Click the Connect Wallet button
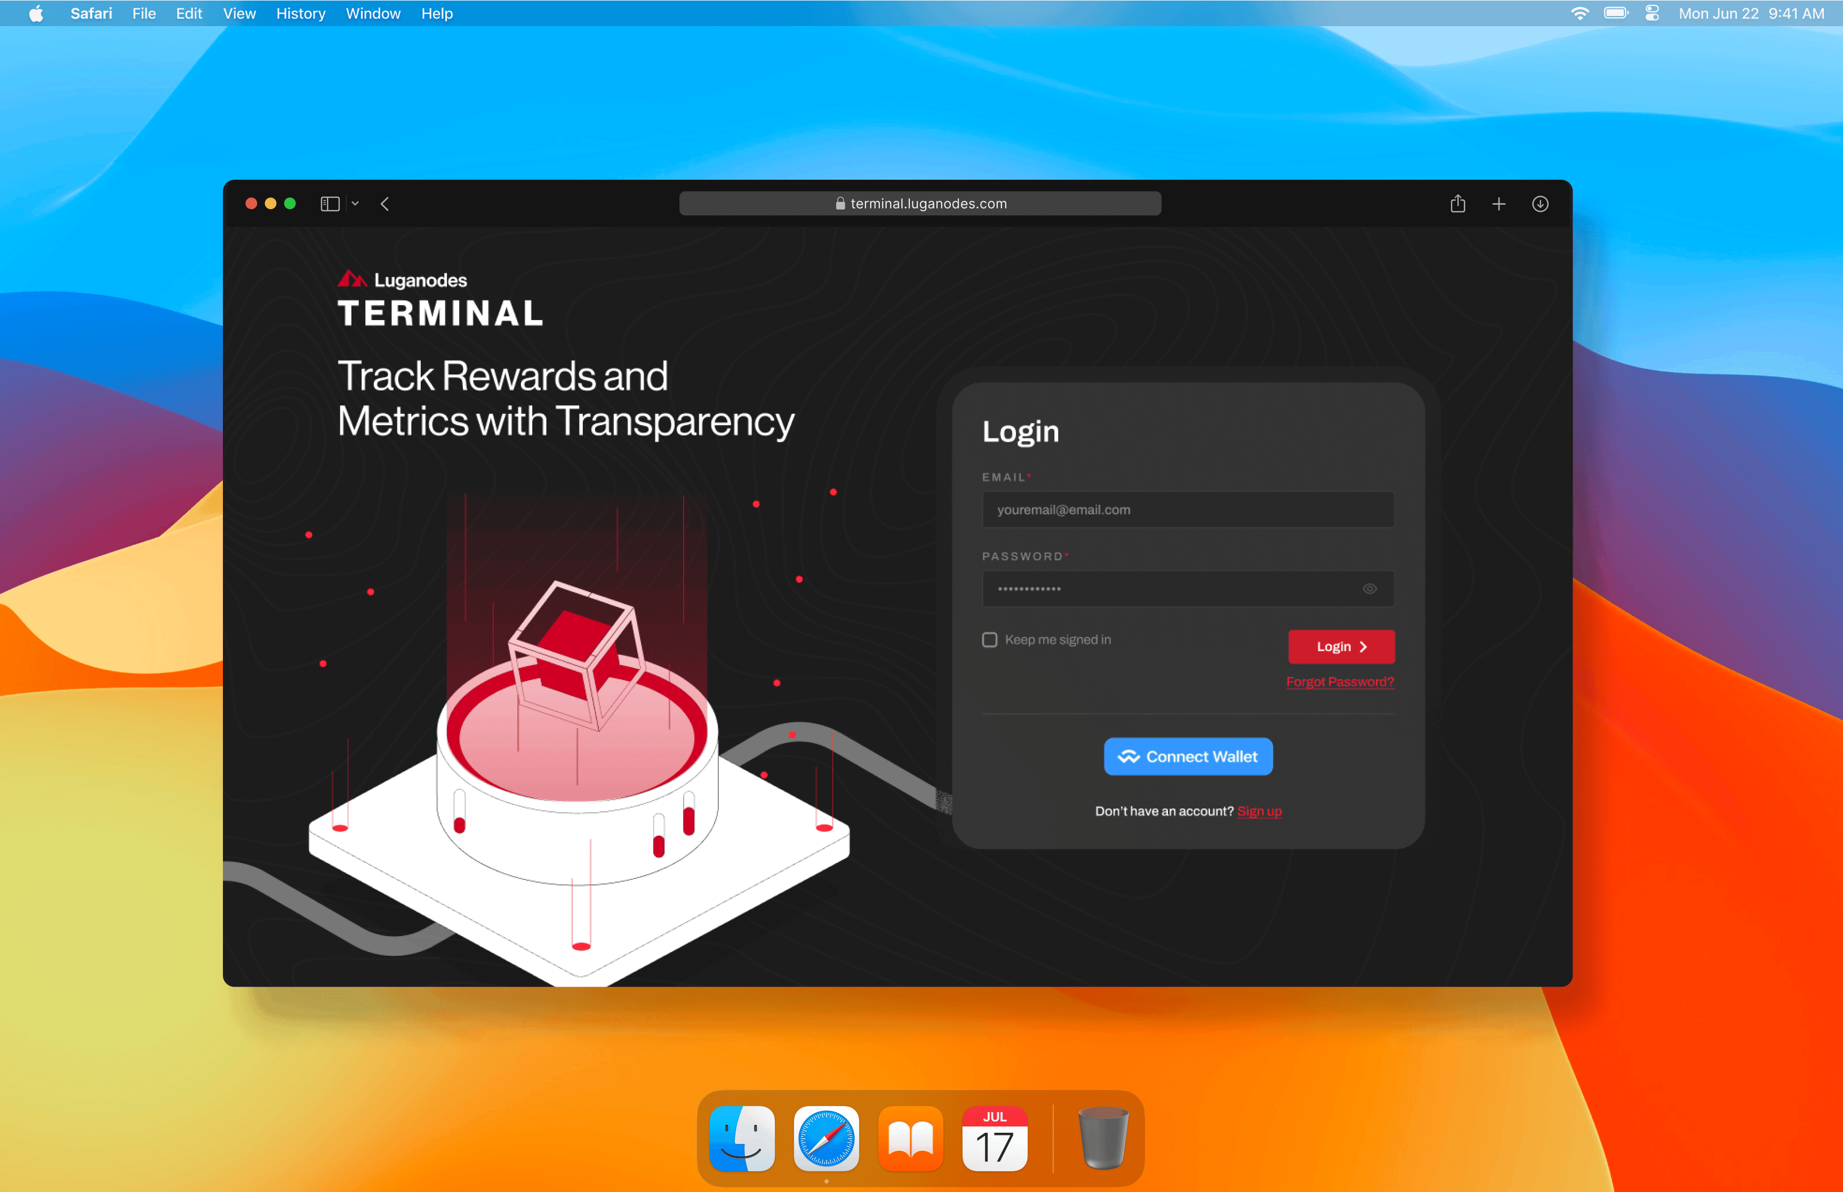This screenshot has height=1192, width=1843. [1189, 756]
